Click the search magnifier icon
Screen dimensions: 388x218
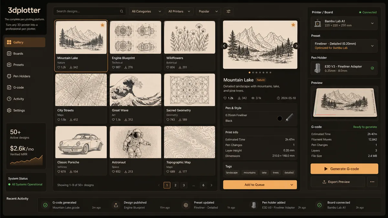[122, 11]
